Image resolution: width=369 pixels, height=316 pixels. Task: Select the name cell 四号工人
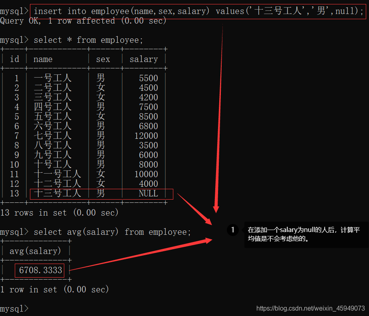[52, 107]
